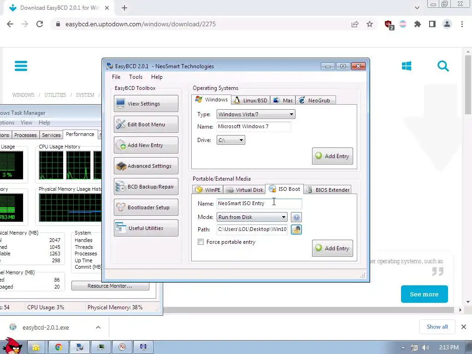Switch to the WinPE tab
This screenshot has height=354, width=472.
pos(208,189)
